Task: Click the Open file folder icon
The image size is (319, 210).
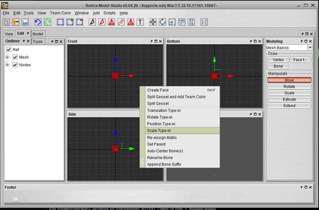Action: tap(16, 22)
